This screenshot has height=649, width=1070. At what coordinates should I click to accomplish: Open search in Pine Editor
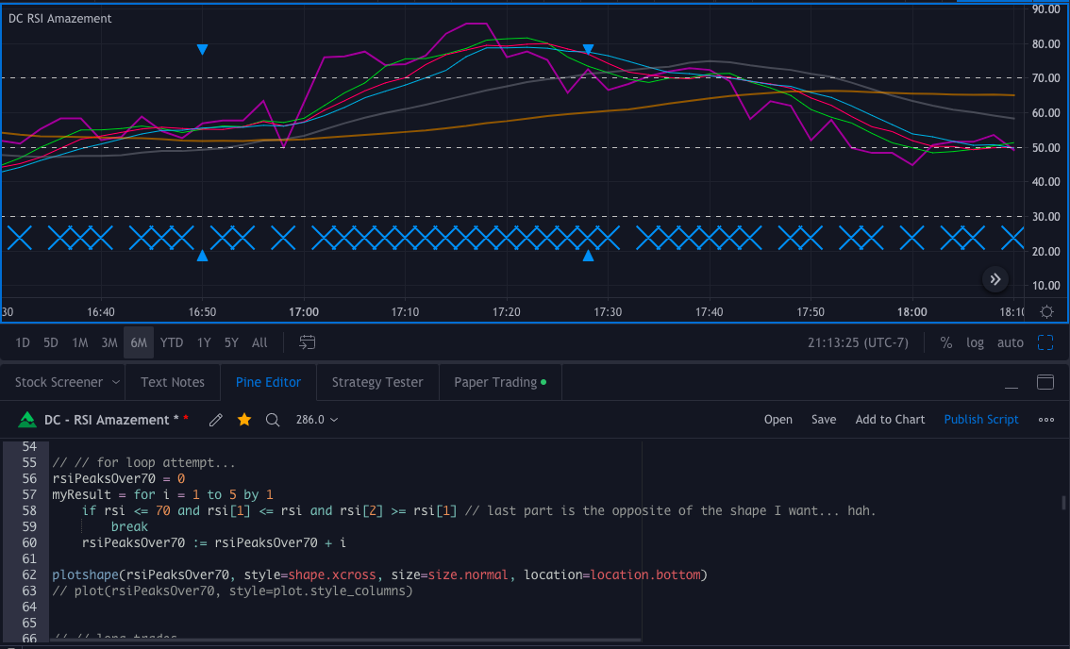[273, 420]
